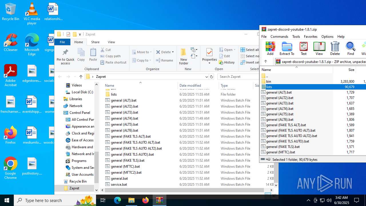Click the Size column header in WinRAR
Viewport: 366px width, 206px height.
pos(344,70)
